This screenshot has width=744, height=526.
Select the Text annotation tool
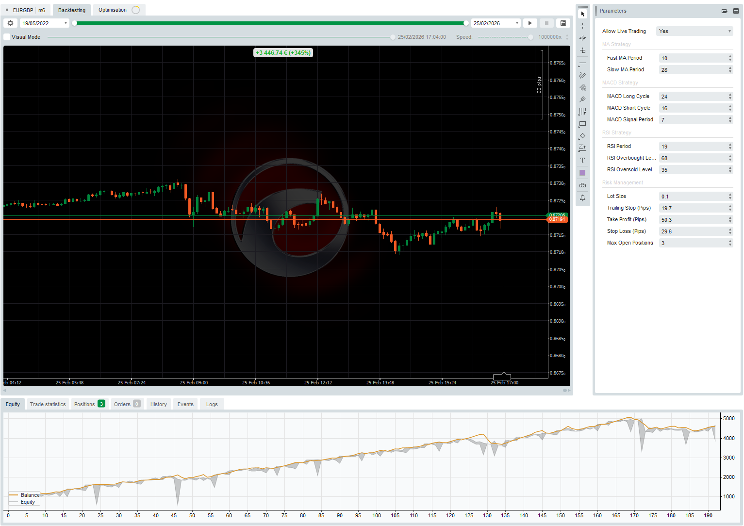pyautogui.click(x=582, y=160)
